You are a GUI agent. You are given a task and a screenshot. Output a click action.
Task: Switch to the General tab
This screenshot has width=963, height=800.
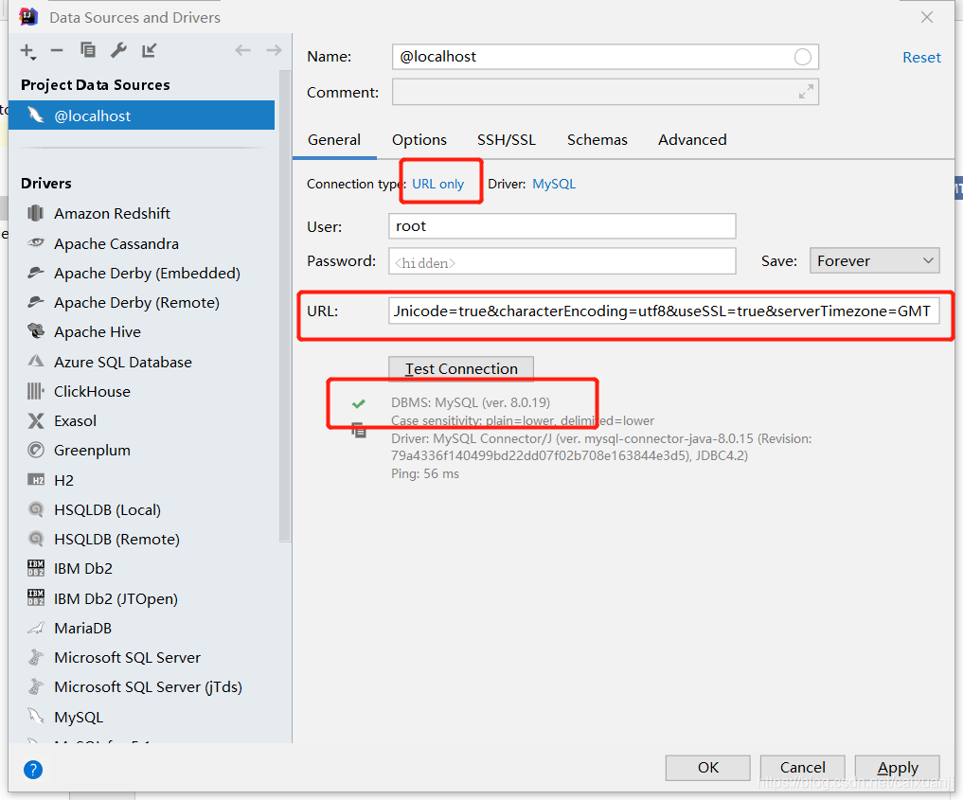click(x=334, y=140)
